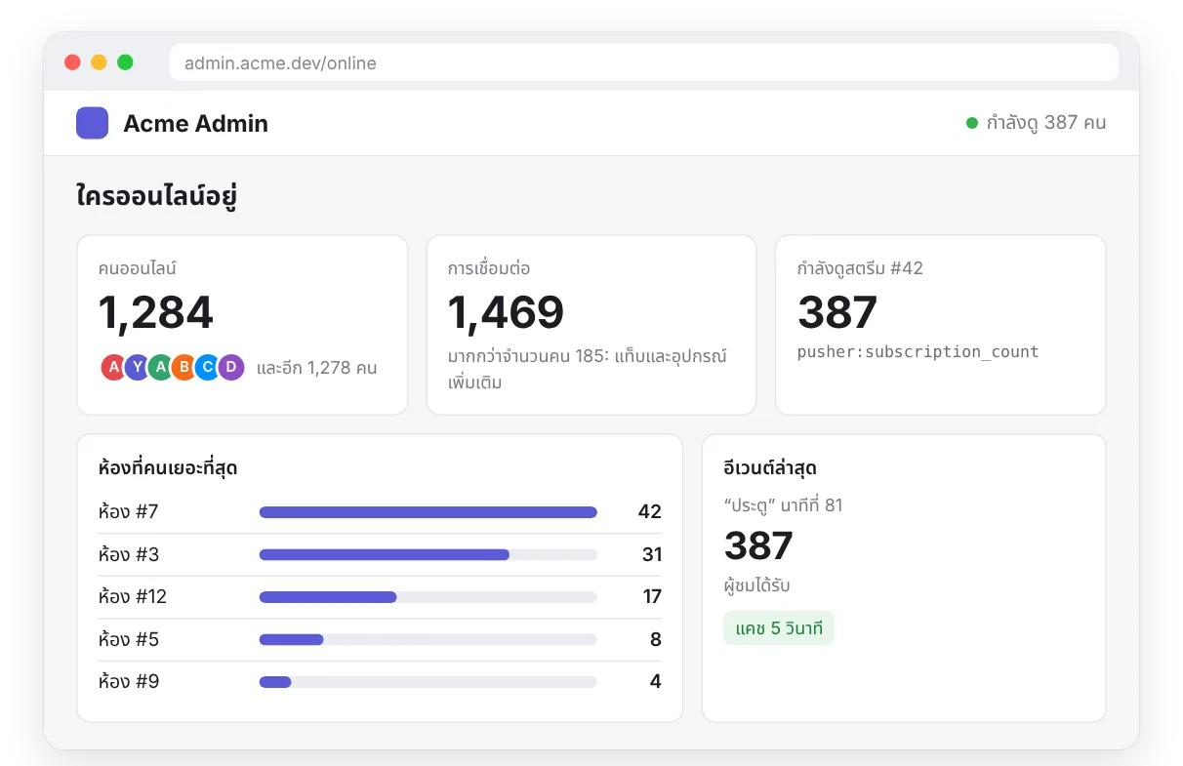Viewport: 1183px width, 766px height.
Task: Click the "ผู้ชมได้รับ" label
Action: pyautogui.click(x=757, y=585)
